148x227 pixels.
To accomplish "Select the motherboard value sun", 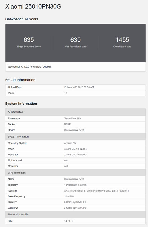I will pyautogui.click(x=66, y=160).
